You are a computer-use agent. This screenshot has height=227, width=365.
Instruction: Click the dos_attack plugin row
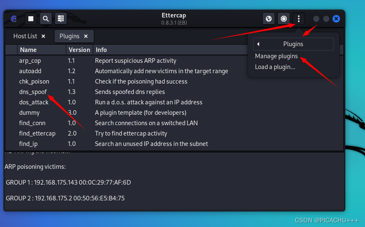(x=34, y=102)
